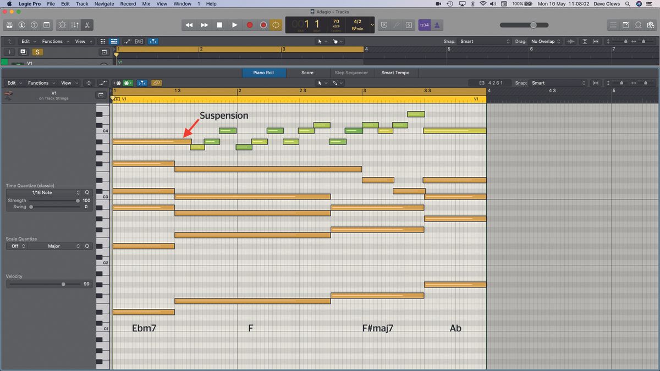
Task: Open the Time Quantize 1/16 Note dropdown
Action: pos(41,192)
